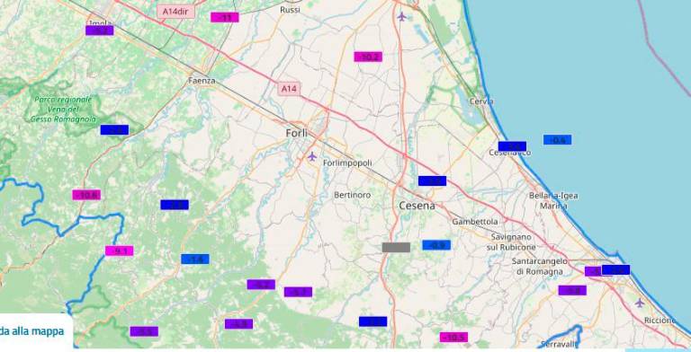Viewport: 691px width, 352px height.
Task: Select the purple -5.8 marker below Santarcangelo
Action: (x=572, y=290)
